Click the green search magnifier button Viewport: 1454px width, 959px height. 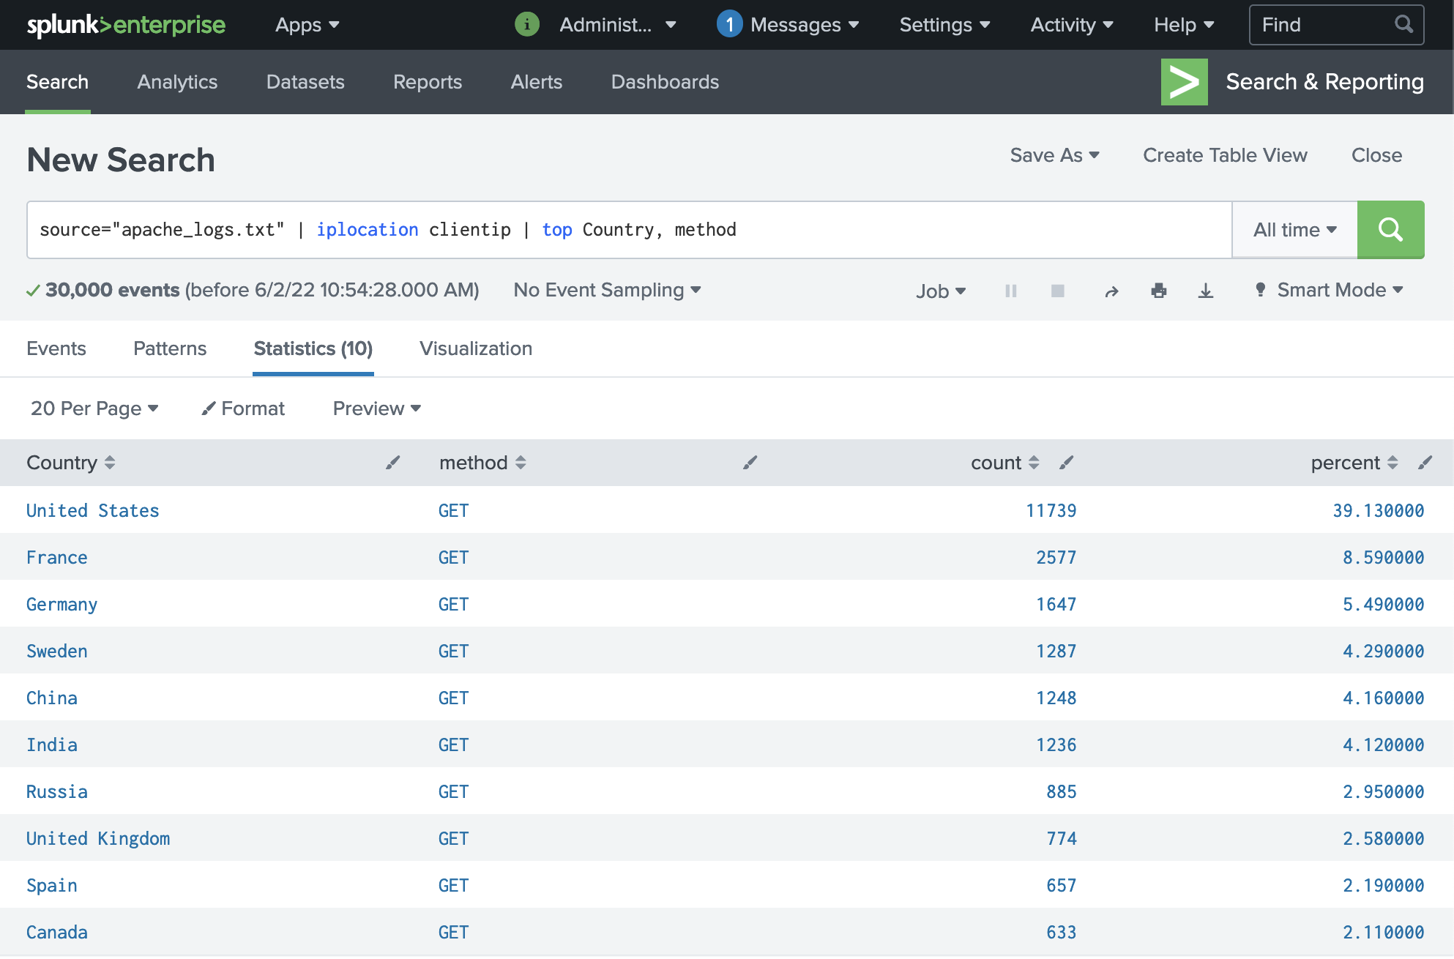coord(1390,230)
